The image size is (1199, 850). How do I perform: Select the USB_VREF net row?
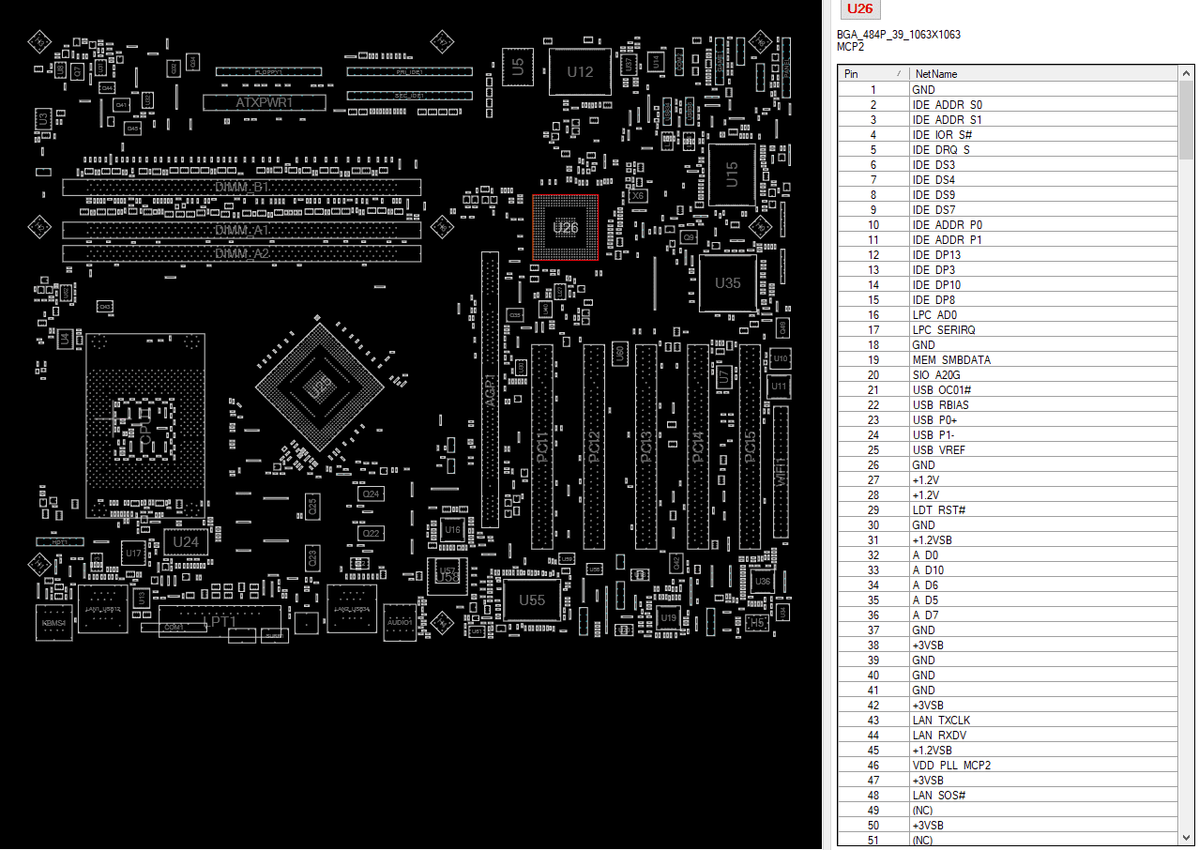click(x=1009, y=450)
